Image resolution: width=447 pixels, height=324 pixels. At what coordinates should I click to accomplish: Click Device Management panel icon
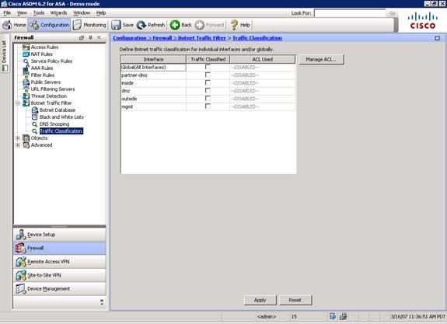click(21, 289)
